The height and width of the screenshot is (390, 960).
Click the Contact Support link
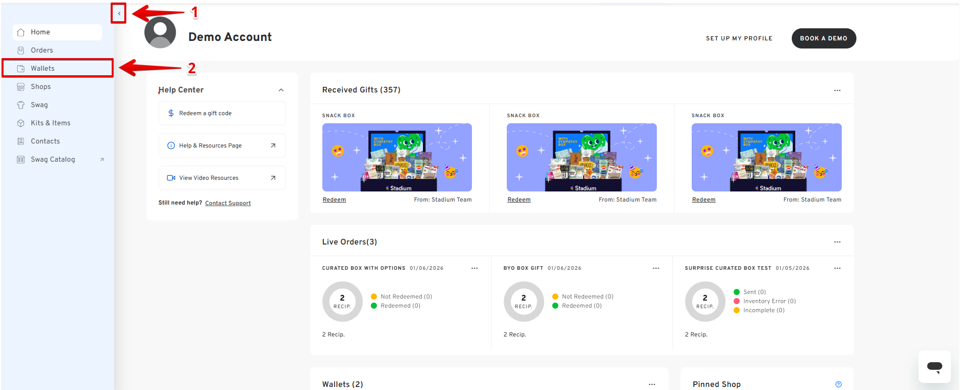[x=227, y=203]
